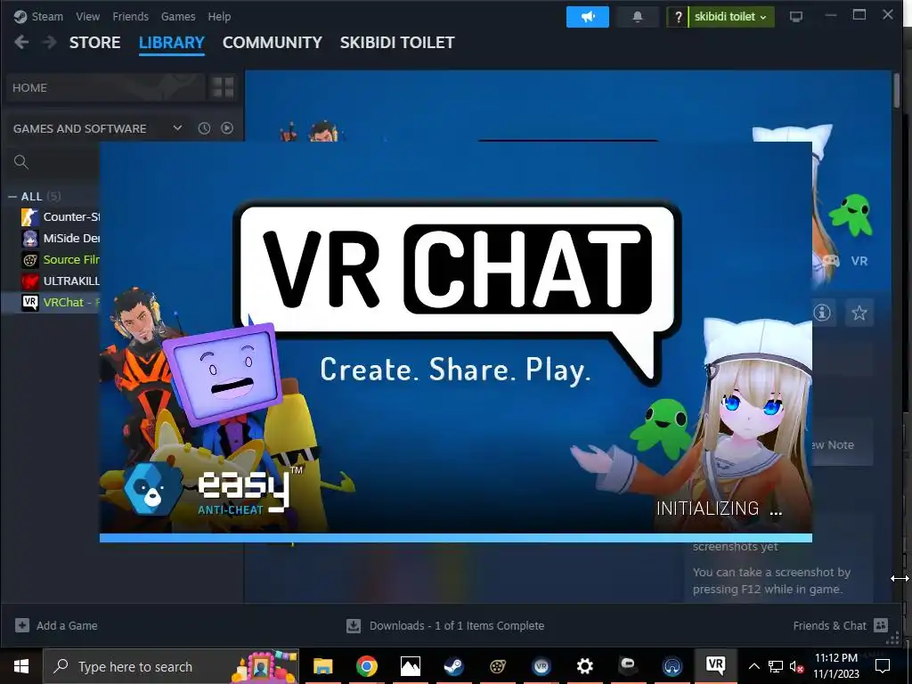912x684 pixels.
Task: Select MiSide Demo in the game list
Action: pos(61,239)
